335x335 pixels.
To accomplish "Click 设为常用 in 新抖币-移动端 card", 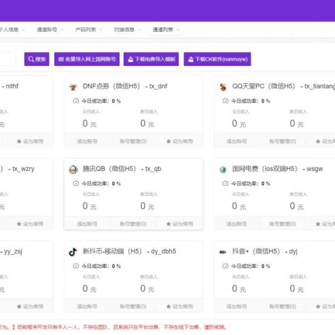I will pos(179,307).
